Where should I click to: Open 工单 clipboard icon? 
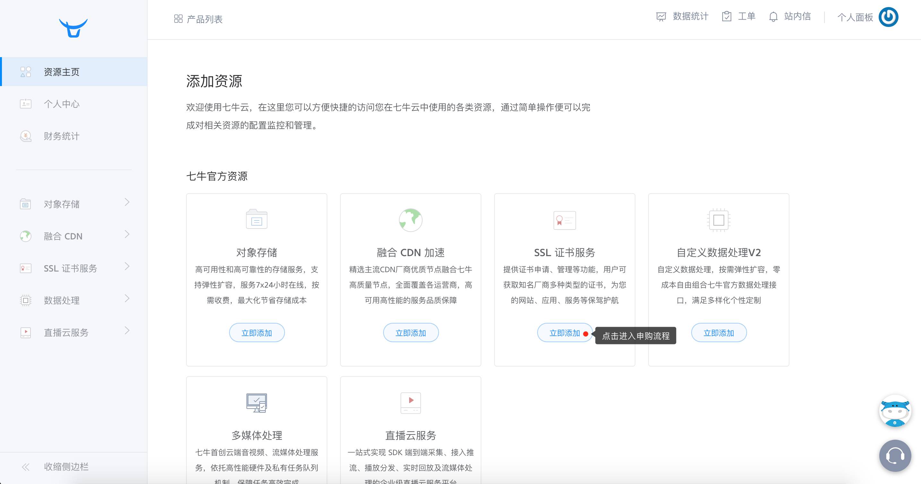(x=727, y=16)
